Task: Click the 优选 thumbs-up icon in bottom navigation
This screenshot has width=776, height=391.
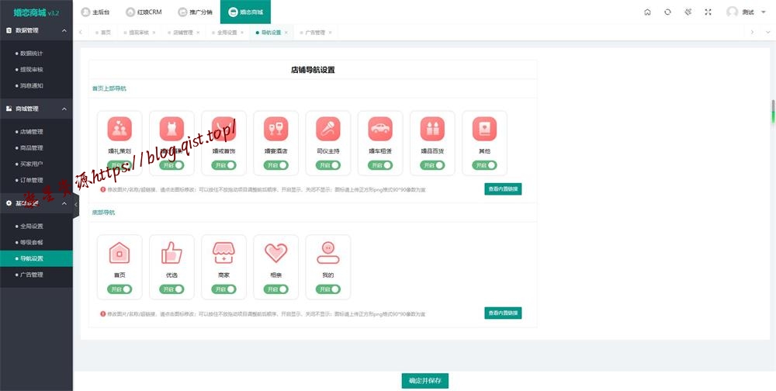Action: [171, 252]
